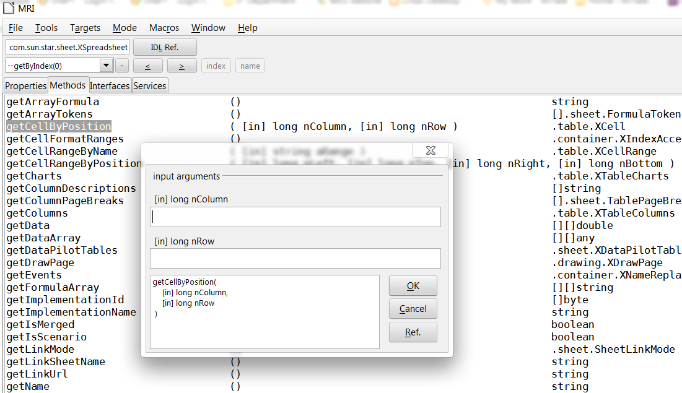
Task: Click the .drawing.XDrawPage return type
Action: point(607,262)
